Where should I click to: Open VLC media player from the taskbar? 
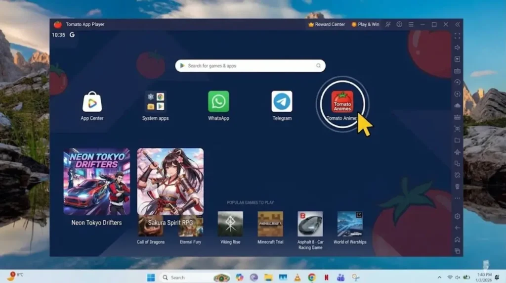pos(297,278)
